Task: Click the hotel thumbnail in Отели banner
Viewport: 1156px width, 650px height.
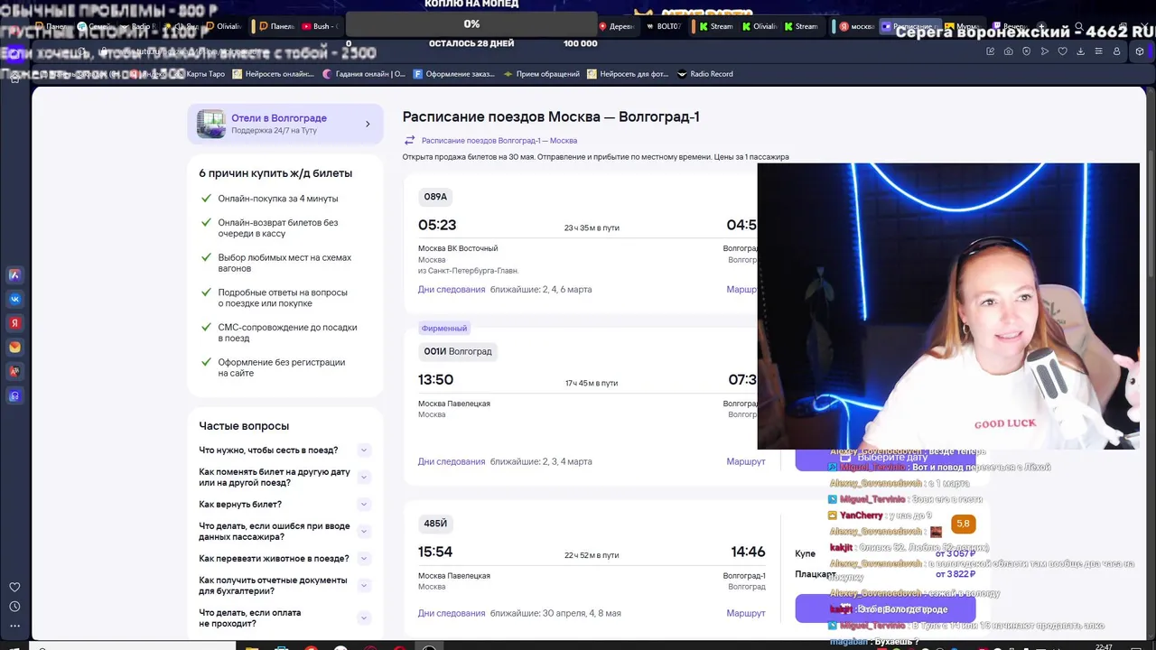Action: point(211,124)
